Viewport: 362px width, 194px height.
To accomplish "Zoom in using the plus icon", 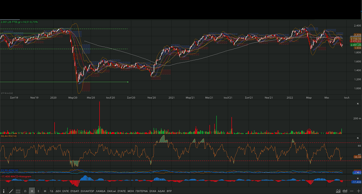I will (358, 191).
